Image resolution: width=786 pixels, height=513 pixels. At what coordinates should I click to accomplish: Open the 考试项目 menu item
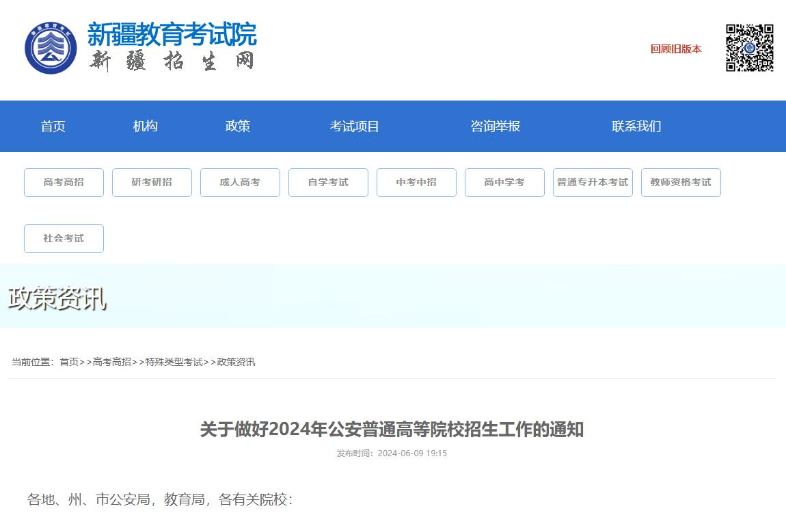click(x=355, y=126)
